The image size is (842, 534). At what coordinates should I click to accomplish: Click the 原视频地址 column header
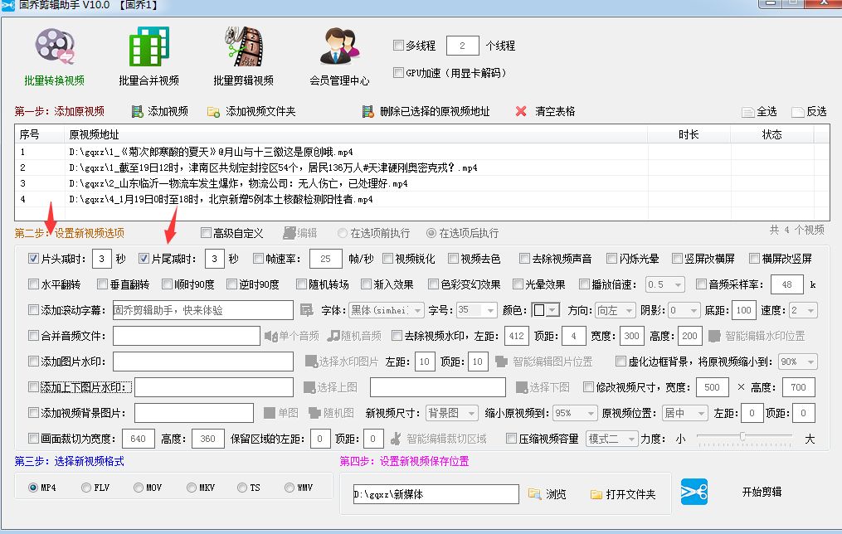click(x=356, y=134)
